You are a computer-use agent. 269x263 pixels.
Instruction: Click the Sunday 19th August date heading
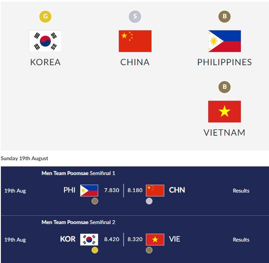pyautogui.click(x=25, y=158)
